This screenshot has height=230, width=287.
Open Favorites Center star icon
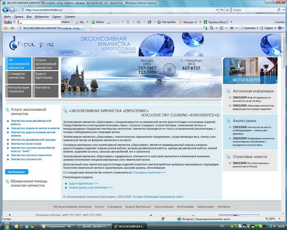[x=6, y=28]
